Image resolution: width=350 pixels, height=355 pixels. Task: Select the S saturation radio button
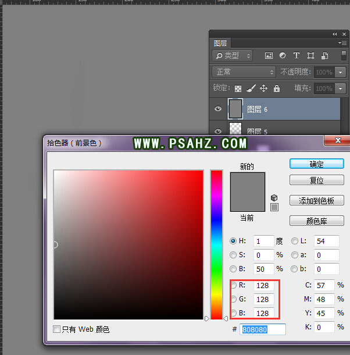coord(234,255)
